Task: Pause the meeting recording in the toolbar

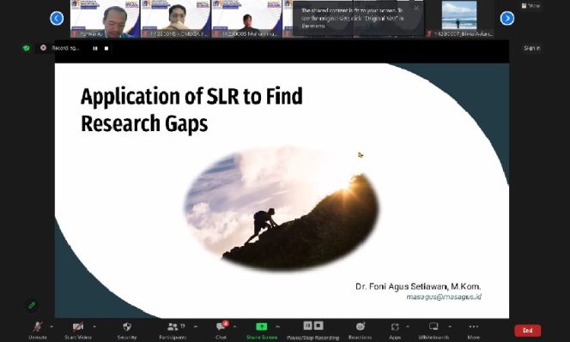Action: (307, 326)
